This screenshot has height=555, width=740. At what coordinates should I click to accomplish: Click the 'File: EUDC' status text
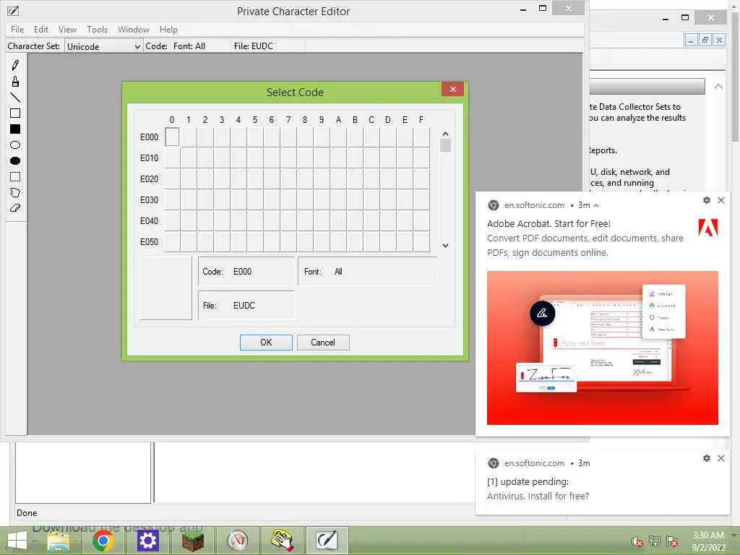pyautogui.click(x=254, y=46)
